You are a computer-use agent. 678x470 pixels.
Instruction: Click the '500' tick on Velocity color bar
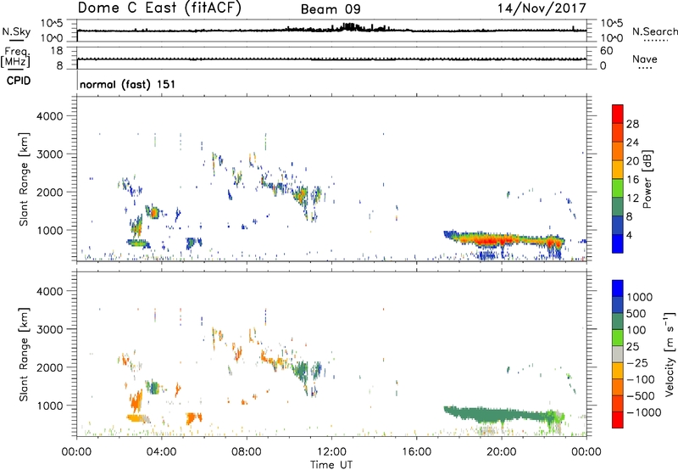tap(637, 313)
